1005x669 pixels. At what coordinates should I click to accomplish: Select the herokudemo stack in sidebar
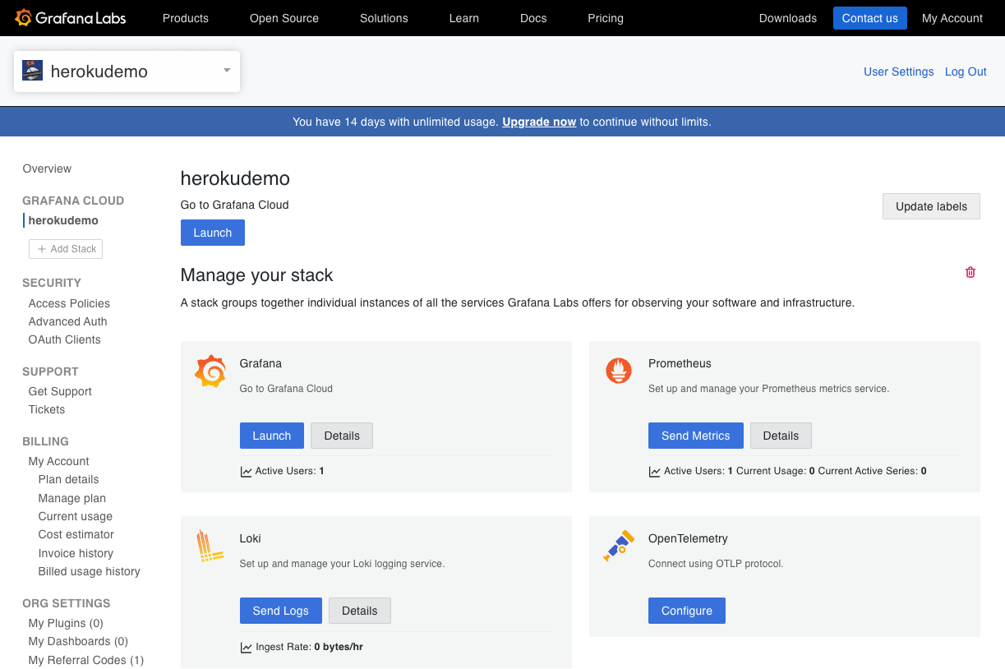click(x=63, y=220)
